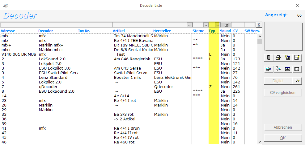The image size is (305, 145).
Task: Click the Re 4/4 II rot article
Action: coord(126,133)
